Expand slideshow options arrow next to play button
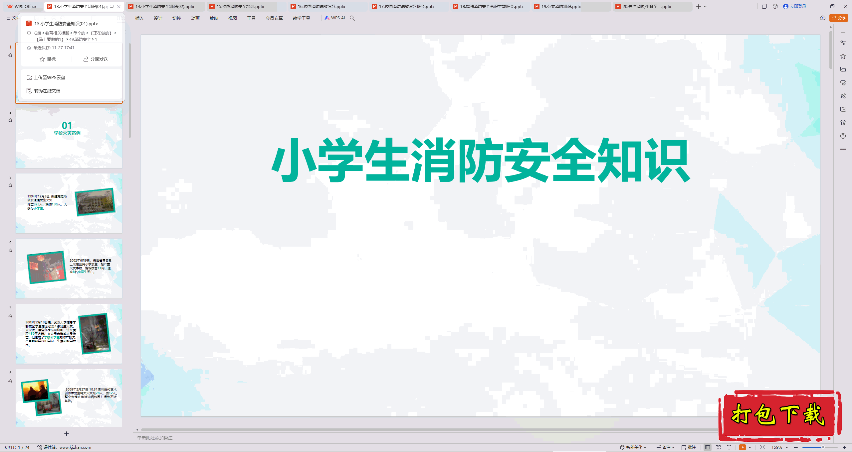 pos(750,447)
